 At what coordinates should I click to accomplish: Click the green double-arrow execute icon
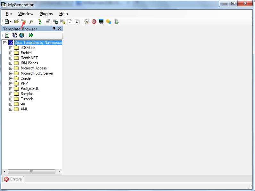click(x=31, y=35)
